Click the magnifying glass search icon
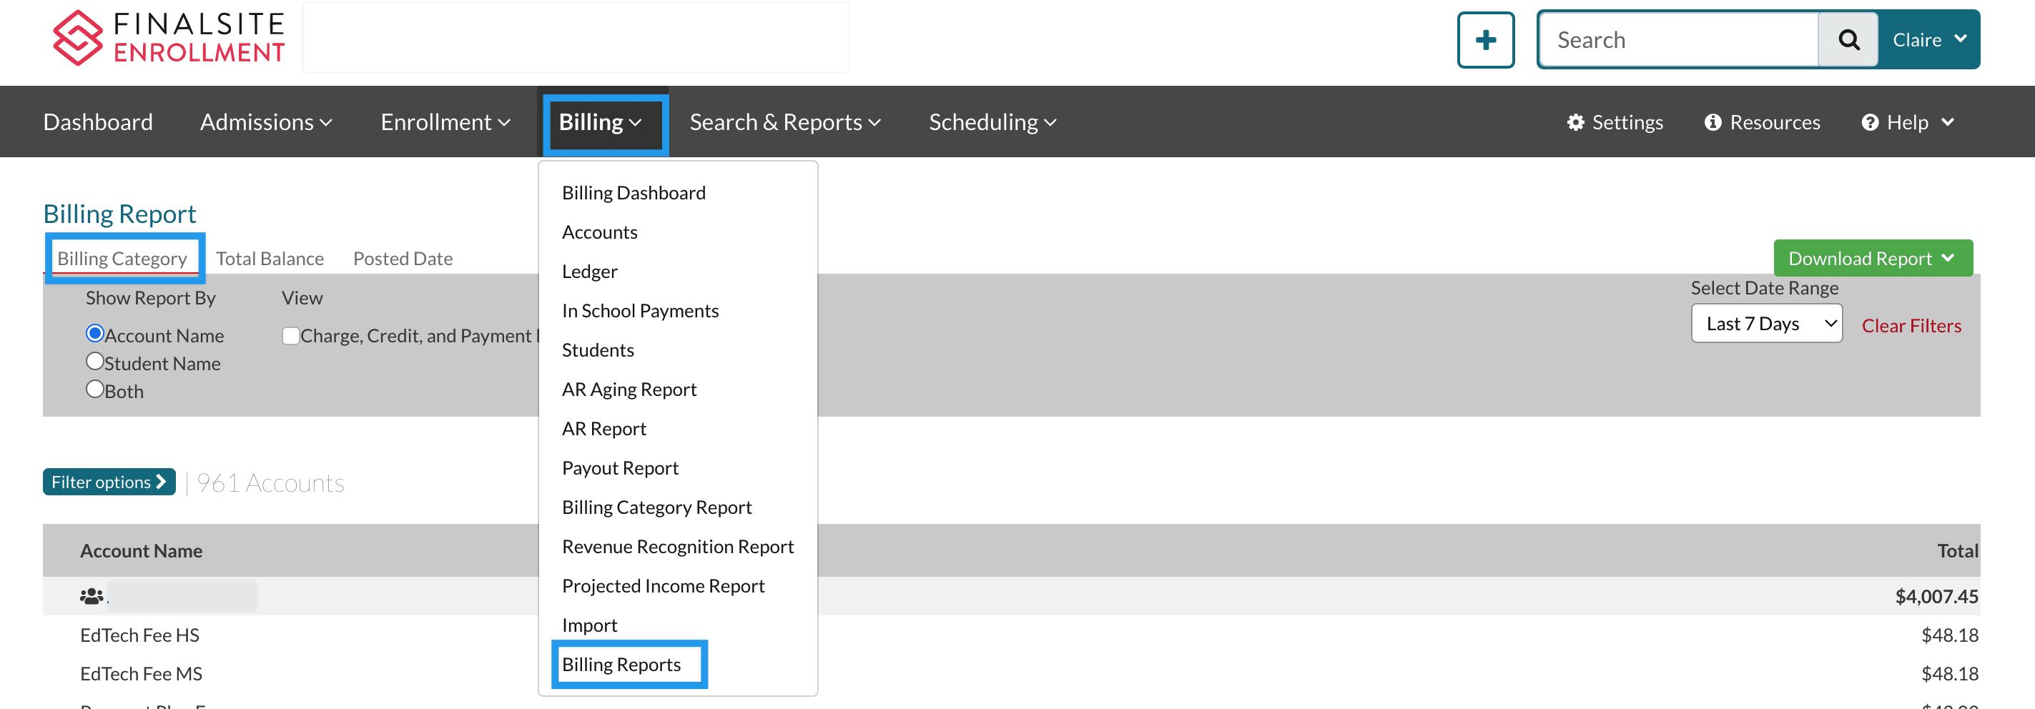The image size is (2035, 709). click(1848, 39)
